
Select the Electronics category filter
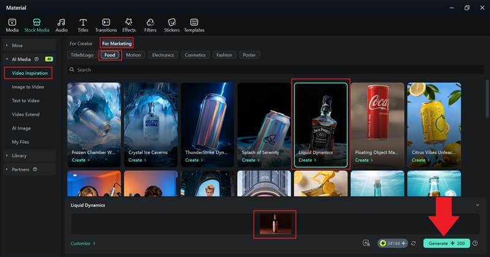point(163,55)
